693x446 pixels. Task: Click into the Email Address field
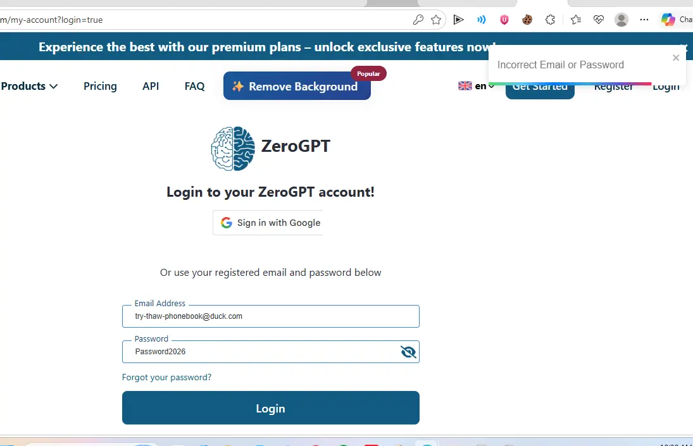pyautogui.click(x=270, y=316)
